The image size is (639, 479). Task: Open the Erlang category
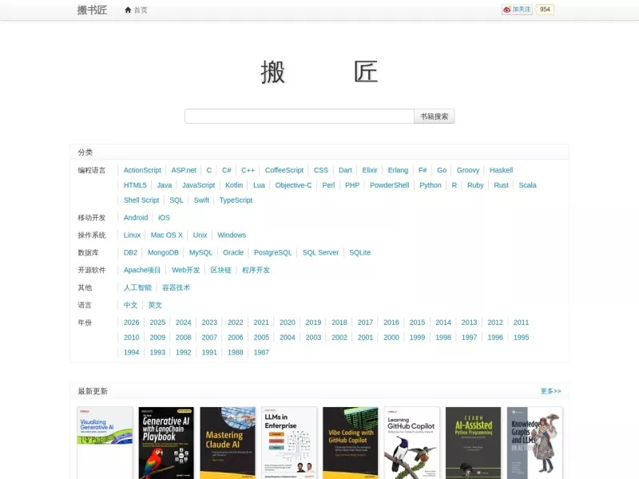pyautogui.click(x=398, y=170)
